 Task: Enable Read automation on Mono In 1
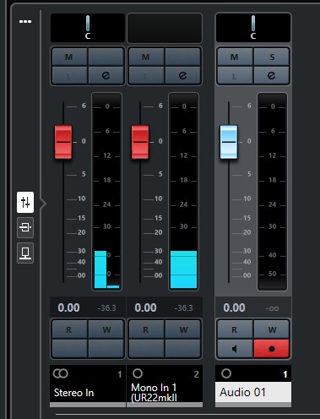point(146,329)
